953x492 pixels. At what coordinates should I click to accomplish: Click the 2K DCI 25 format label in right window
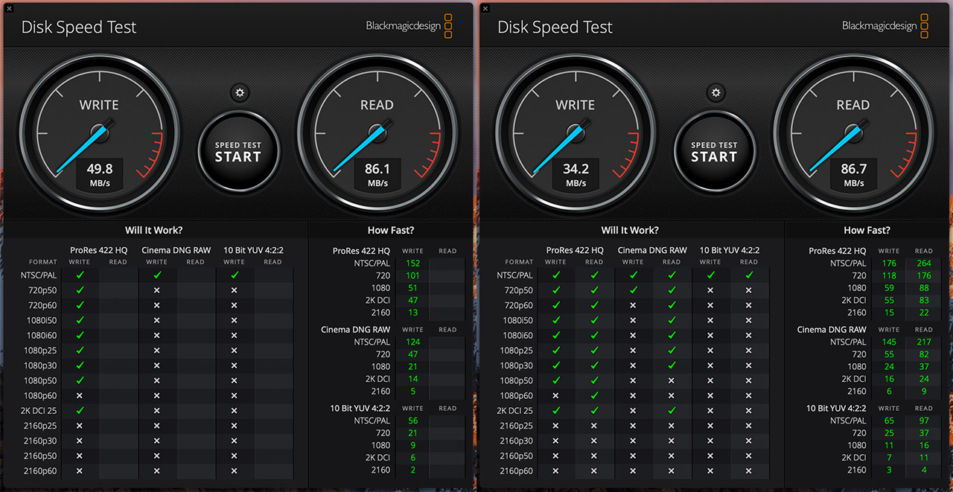coord(515,411)
